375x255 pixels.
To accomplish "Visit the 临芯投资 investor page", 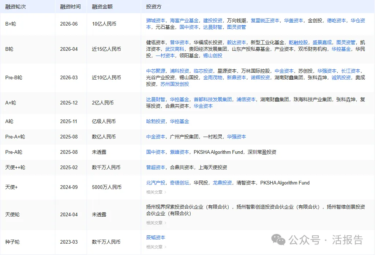I will tap(203, 71).
